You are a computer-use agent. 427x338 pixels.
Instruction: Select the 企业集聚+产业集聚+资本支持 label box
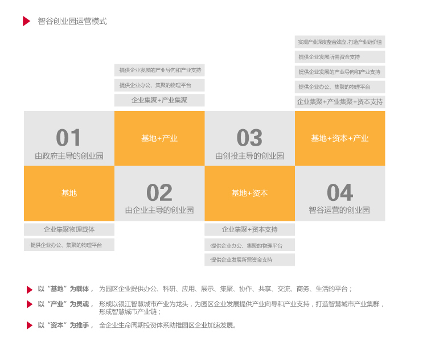tap(340, 102)
